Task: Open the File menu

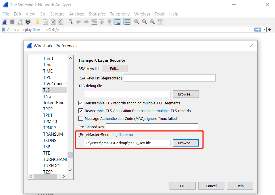Action: [6, 14]
